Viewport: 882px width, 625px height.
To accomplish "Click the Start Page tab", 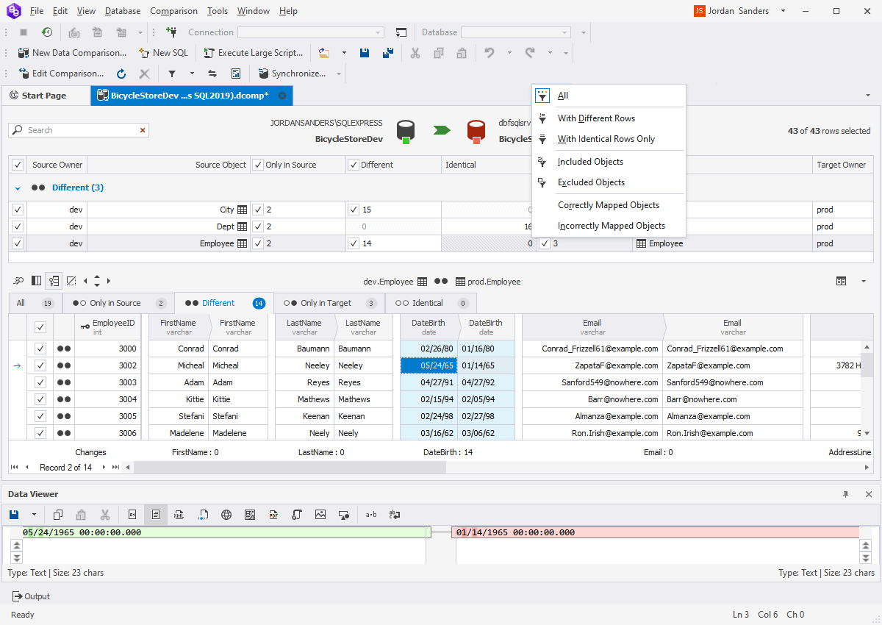I will (46, 95).
